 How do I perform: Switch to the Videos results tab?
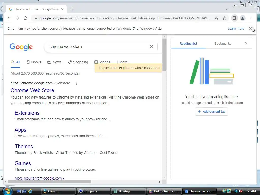102,62
